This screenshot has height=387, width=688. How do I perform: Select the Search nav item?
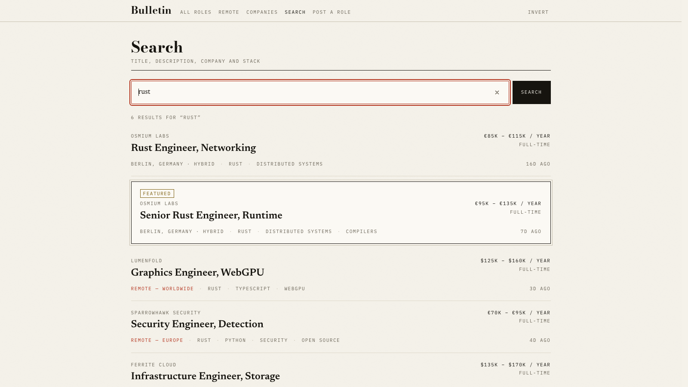point(295,12)
